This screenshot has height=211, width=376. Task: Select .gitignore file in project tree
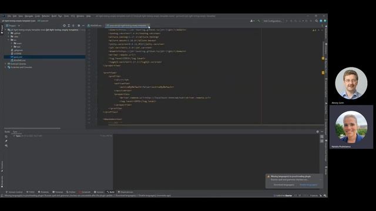pyautogui.click(x=17, y=50)
